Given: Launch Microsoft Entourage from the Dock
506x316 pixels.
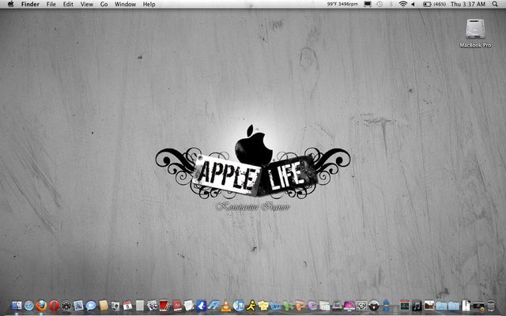Looking at the screenshot, I should (x=312, y=306).
